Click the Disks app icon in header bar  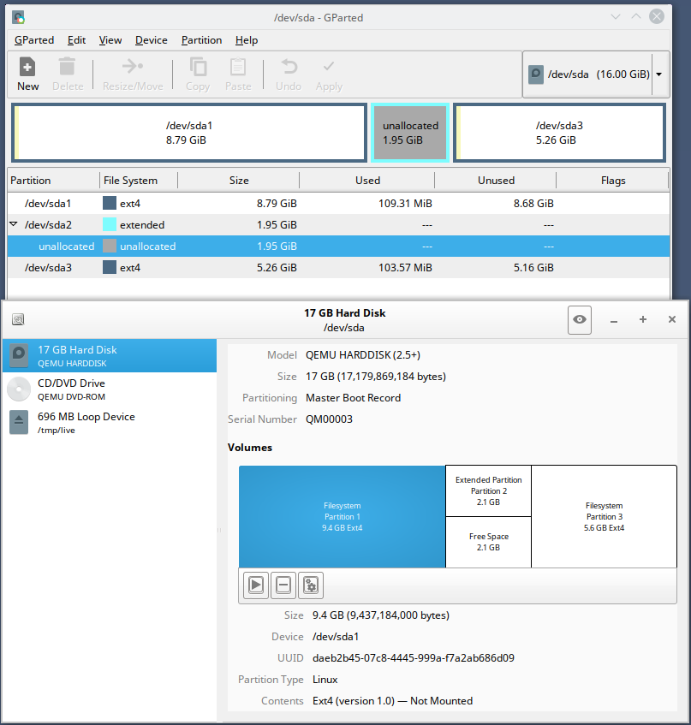(18, 319)
